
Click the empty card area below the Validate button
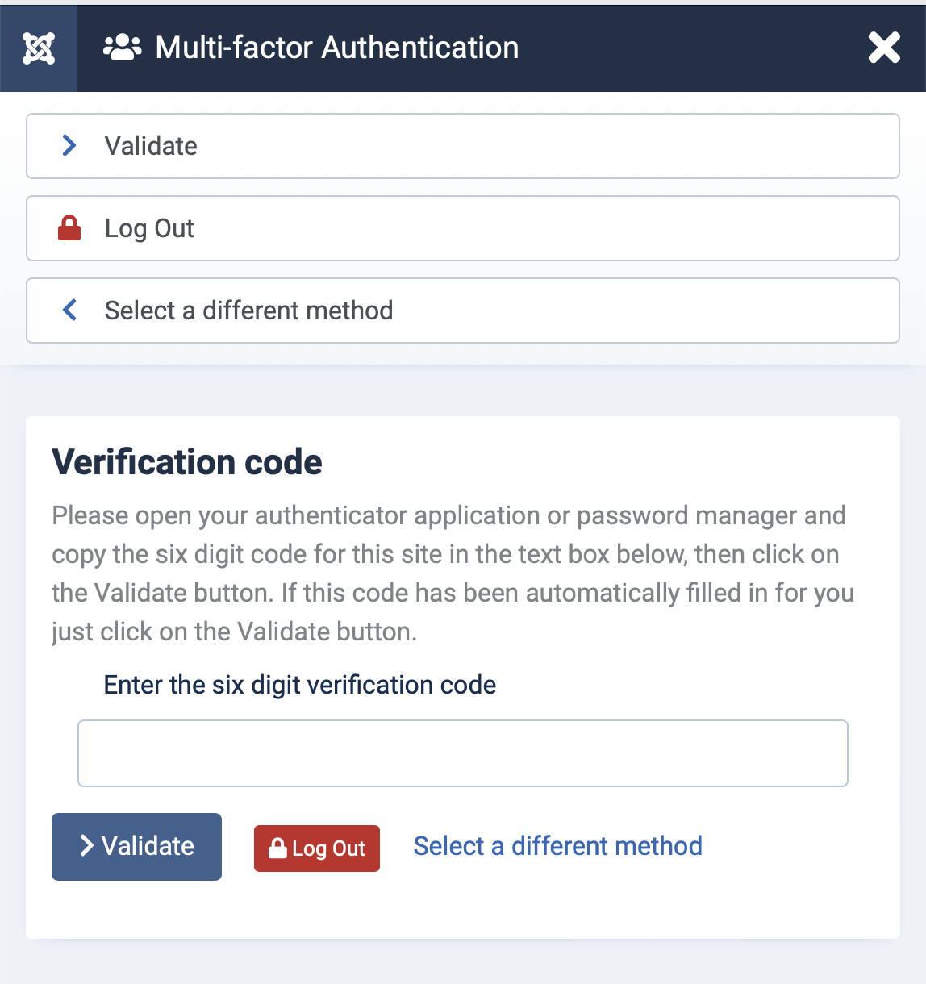point(463,910)
